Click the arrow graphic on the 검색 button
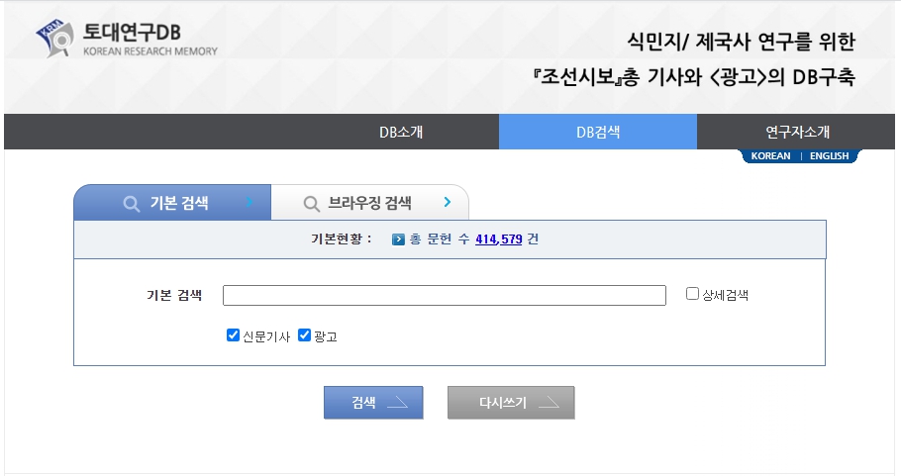901x476 pixels. 396,403
